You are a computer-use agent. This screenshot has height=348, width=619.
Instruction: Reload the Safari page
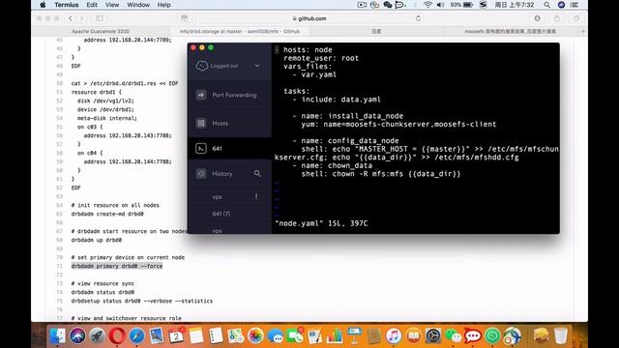coord(418,18)
